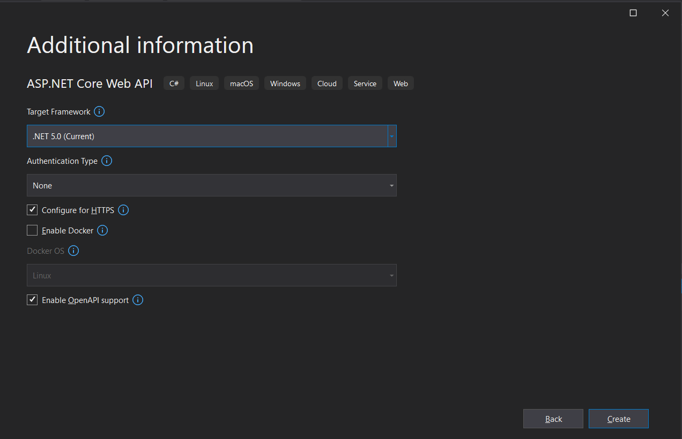View info about Configure for HTTPS
The height and width of the screenshot is (439, 682).
pos(123,210)
